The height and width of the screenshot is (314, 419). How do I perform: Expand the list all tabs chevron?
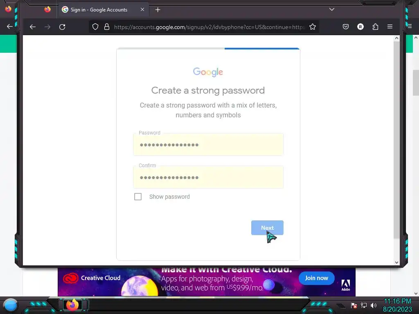coord(331,9)
